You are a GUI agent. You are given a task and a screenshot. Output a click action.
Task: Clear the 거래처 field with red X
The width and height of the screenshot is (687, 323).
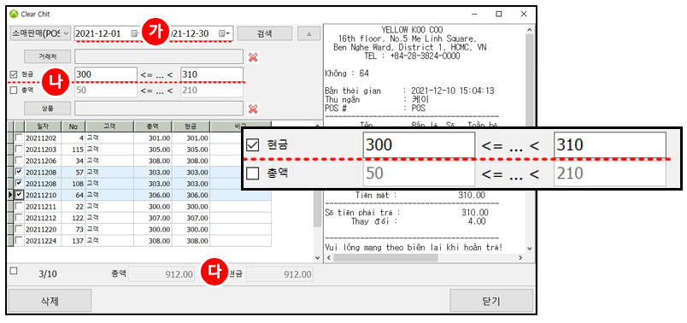(x=253, y=57)
